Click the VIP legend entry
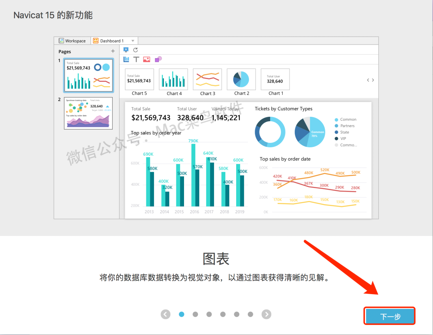 [x=340, y=139]
